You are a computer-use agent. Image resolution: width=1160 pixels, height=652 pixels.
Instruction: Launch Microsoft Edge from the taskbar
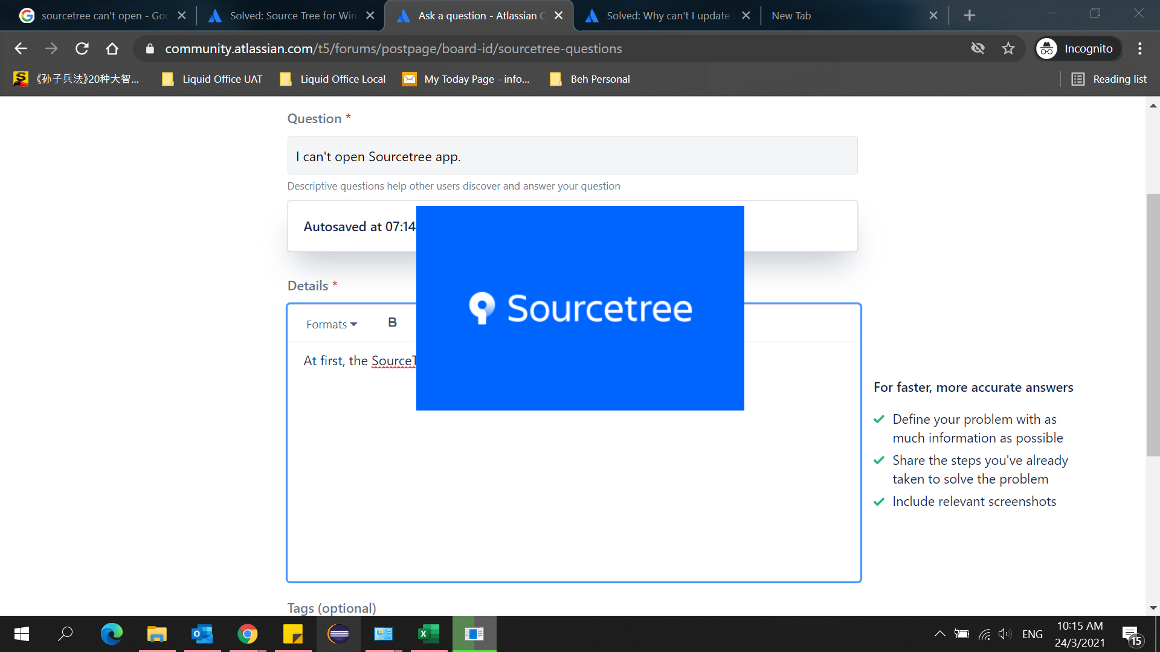tap(112, 634)
